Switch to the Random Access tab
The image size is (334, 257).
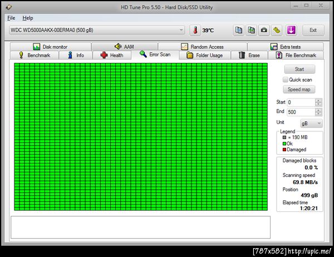(203, 47)
